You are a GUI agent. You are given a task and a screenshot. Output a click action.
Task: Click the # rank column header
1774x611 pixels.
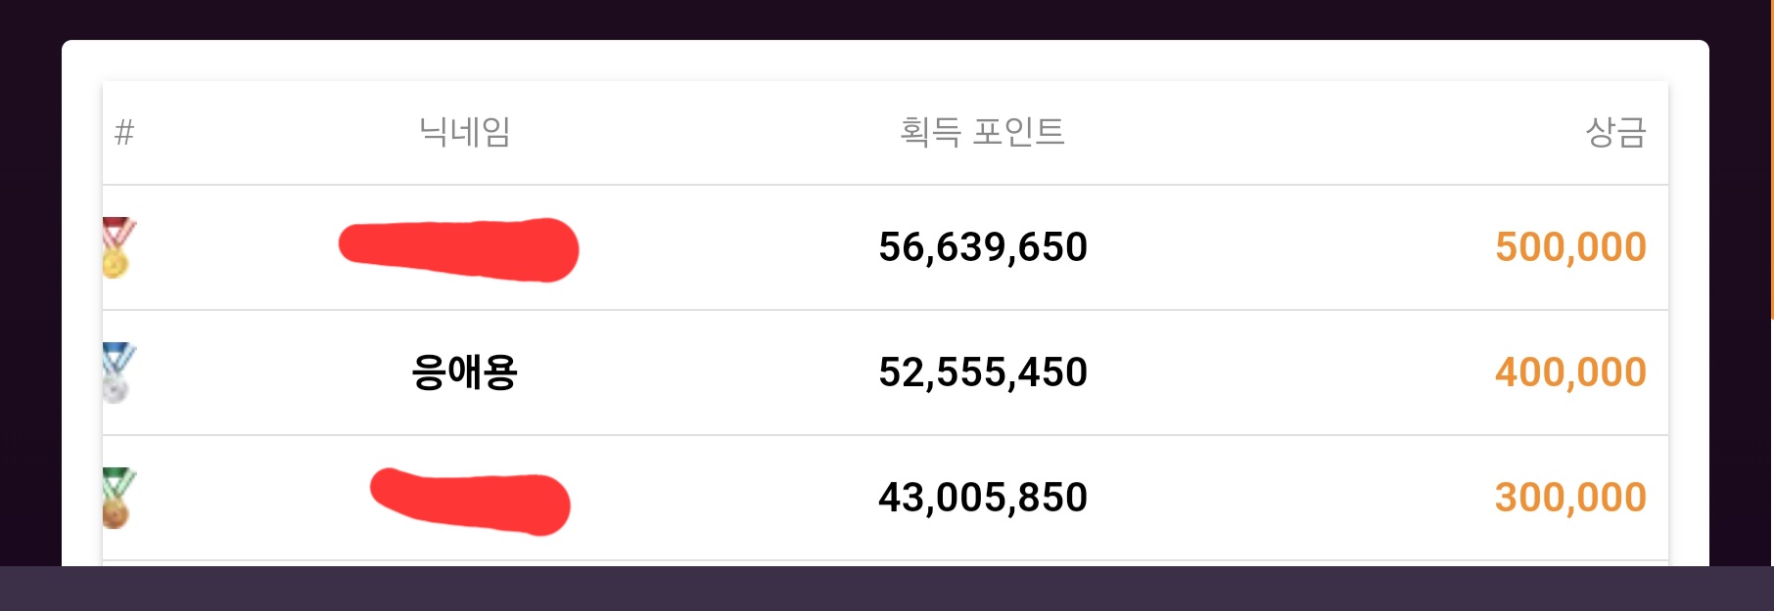[x=124, y=132]
